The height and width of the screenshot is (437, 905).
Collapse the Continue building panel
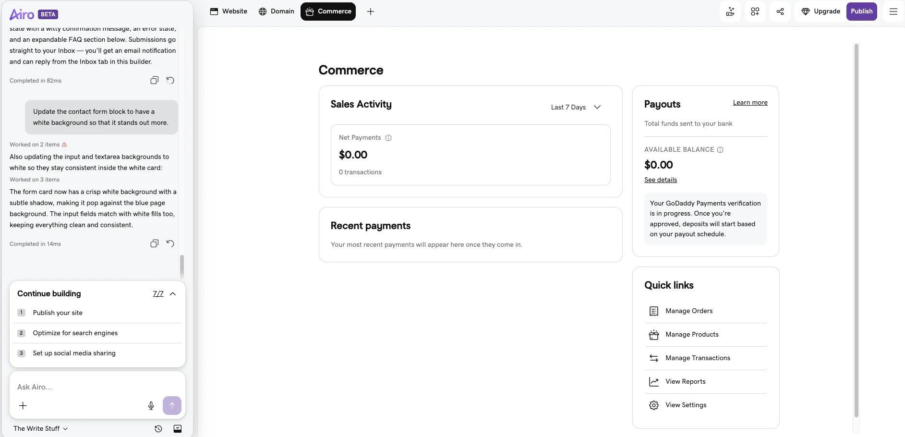[173, 294]
